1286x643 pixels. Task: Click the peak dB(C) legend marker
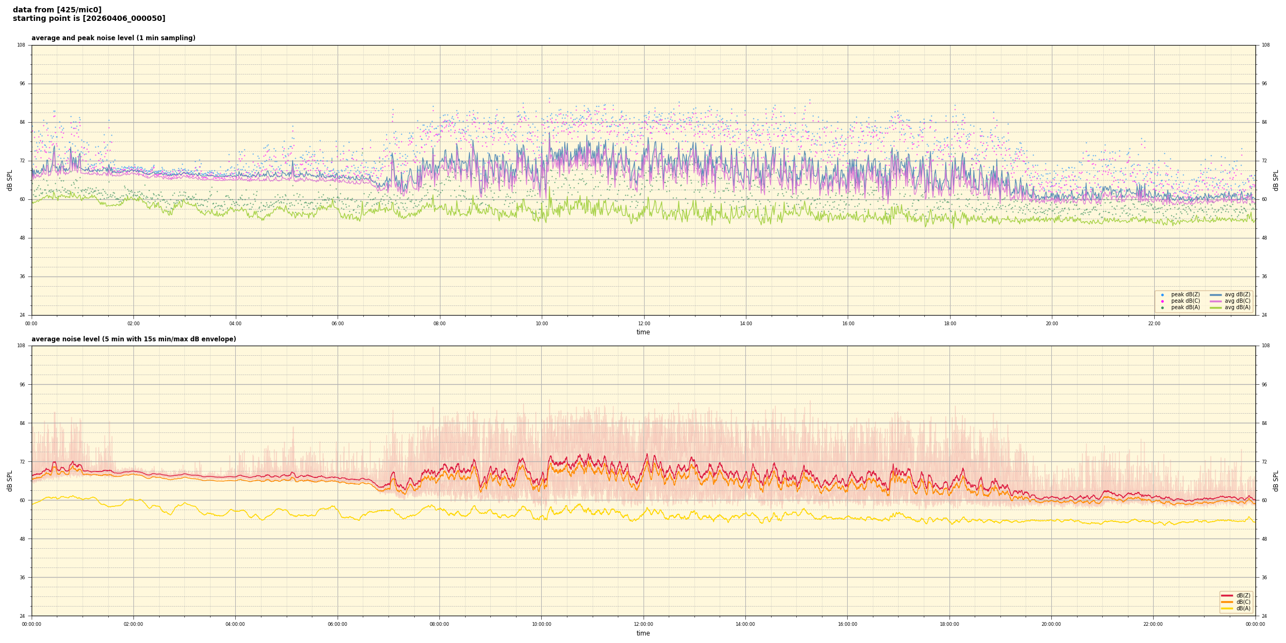(1162, 301)
